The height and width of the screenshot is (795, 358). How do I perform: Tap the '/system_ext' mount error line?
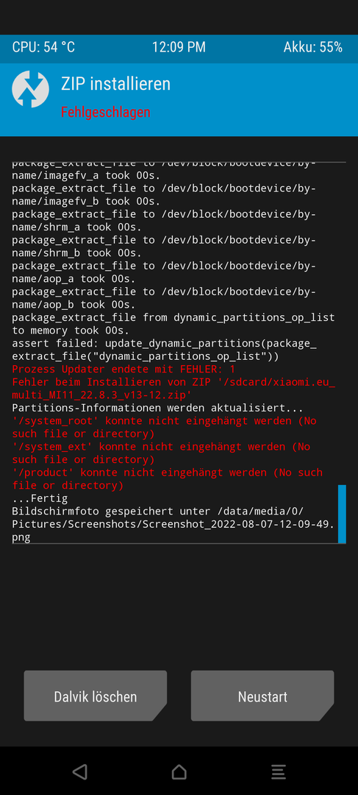(161, 453)
